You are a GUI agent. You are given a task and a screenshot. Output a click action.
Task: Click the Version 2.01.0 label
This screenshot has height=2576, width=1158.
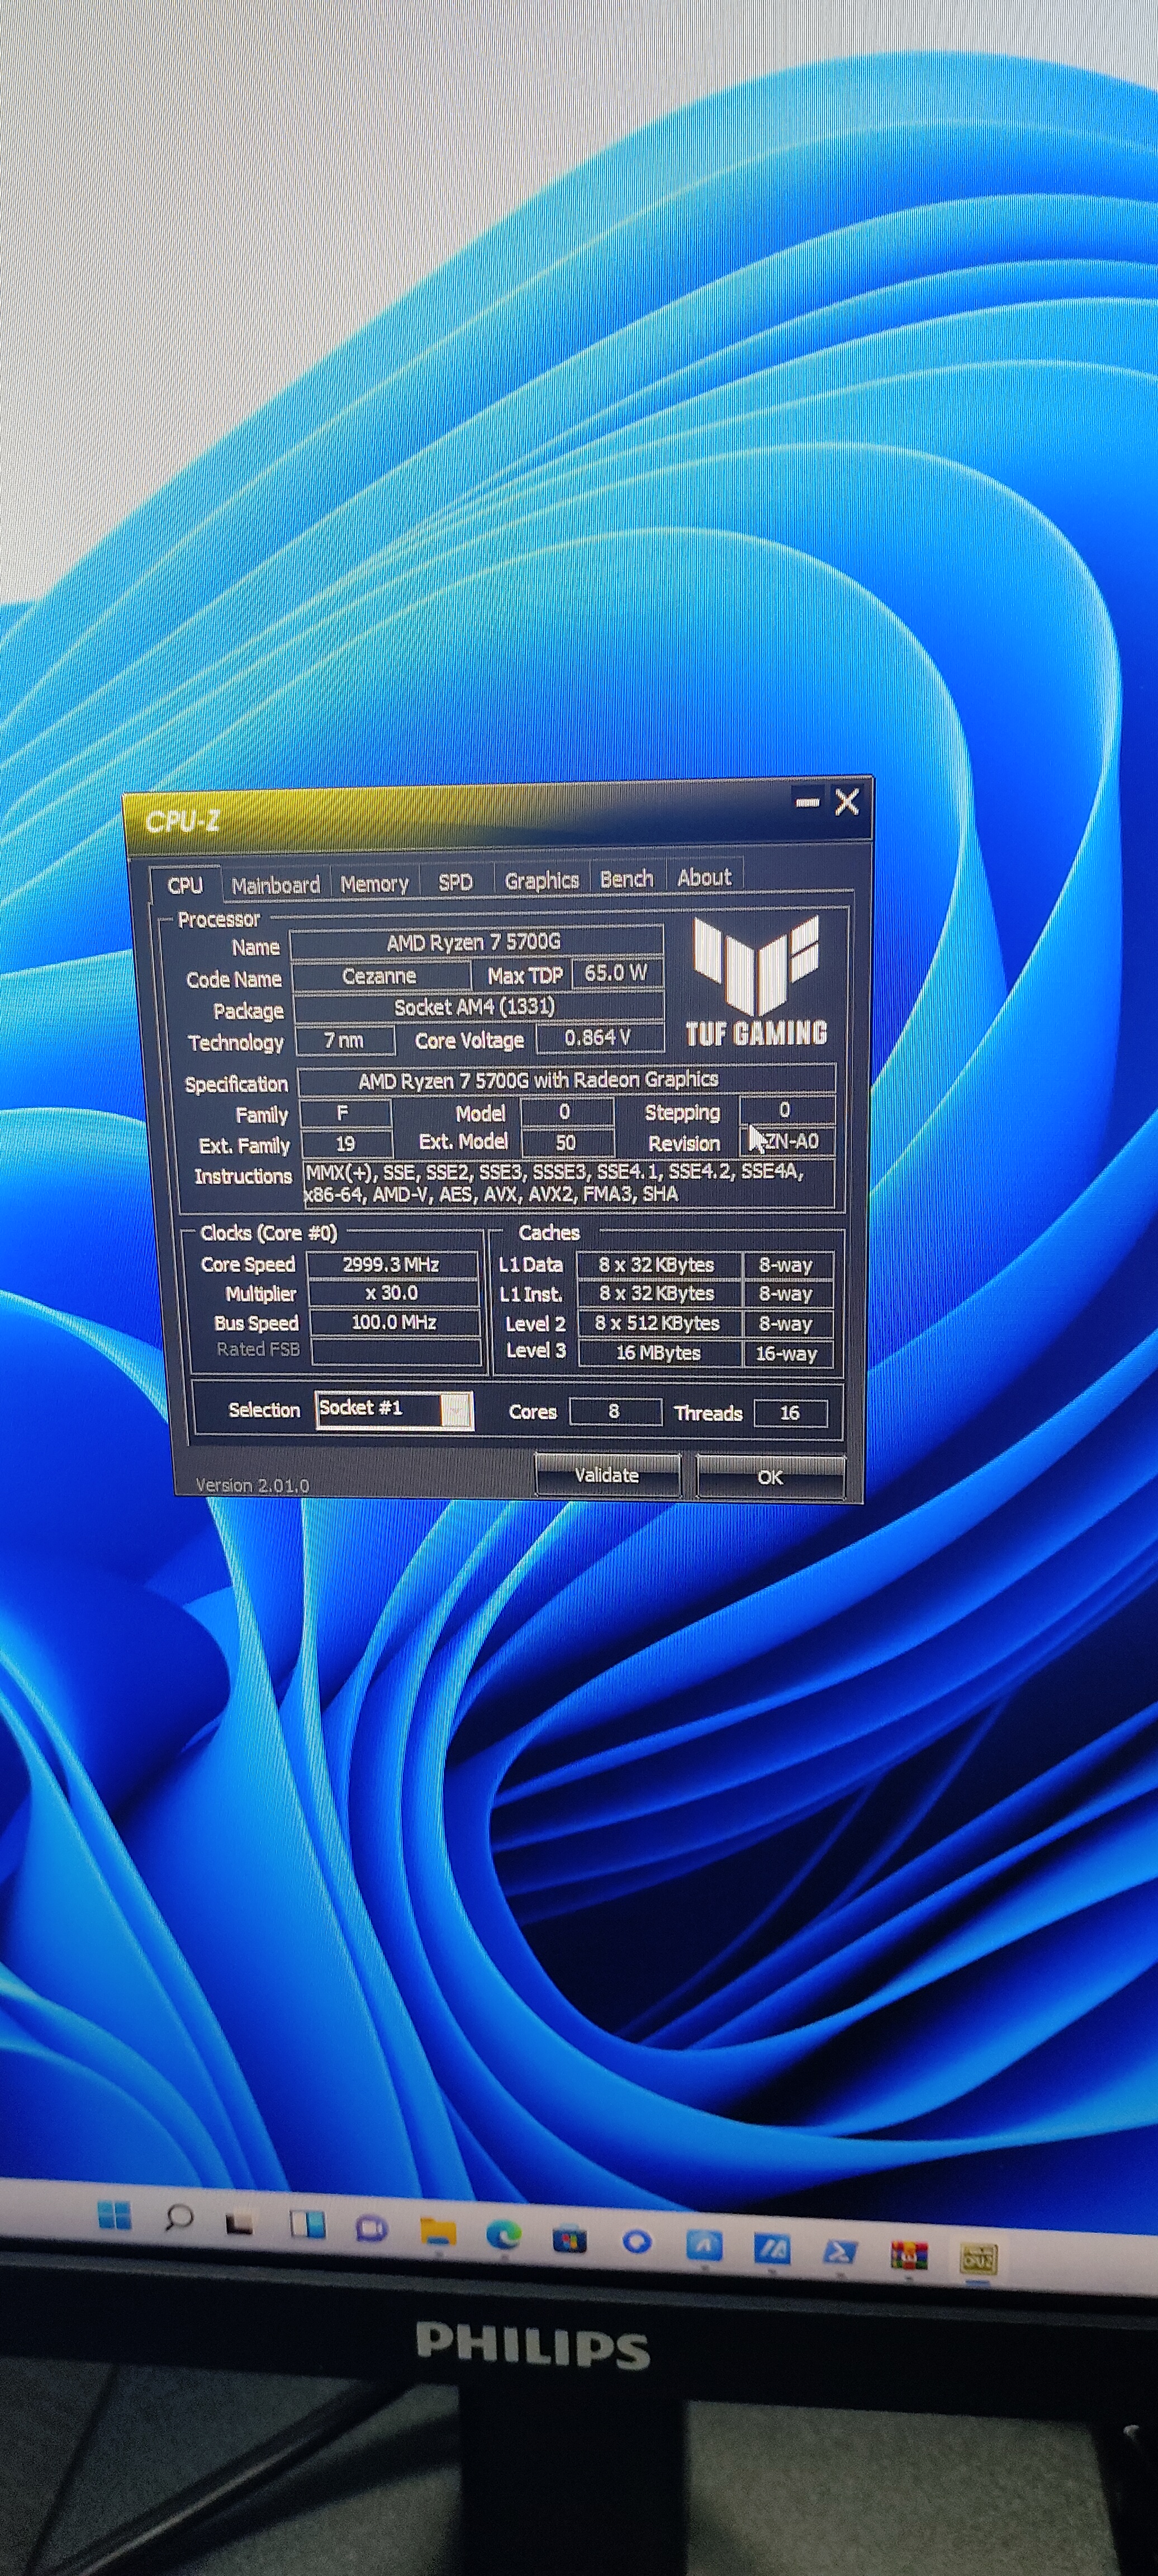click(x=252, y=1485)
